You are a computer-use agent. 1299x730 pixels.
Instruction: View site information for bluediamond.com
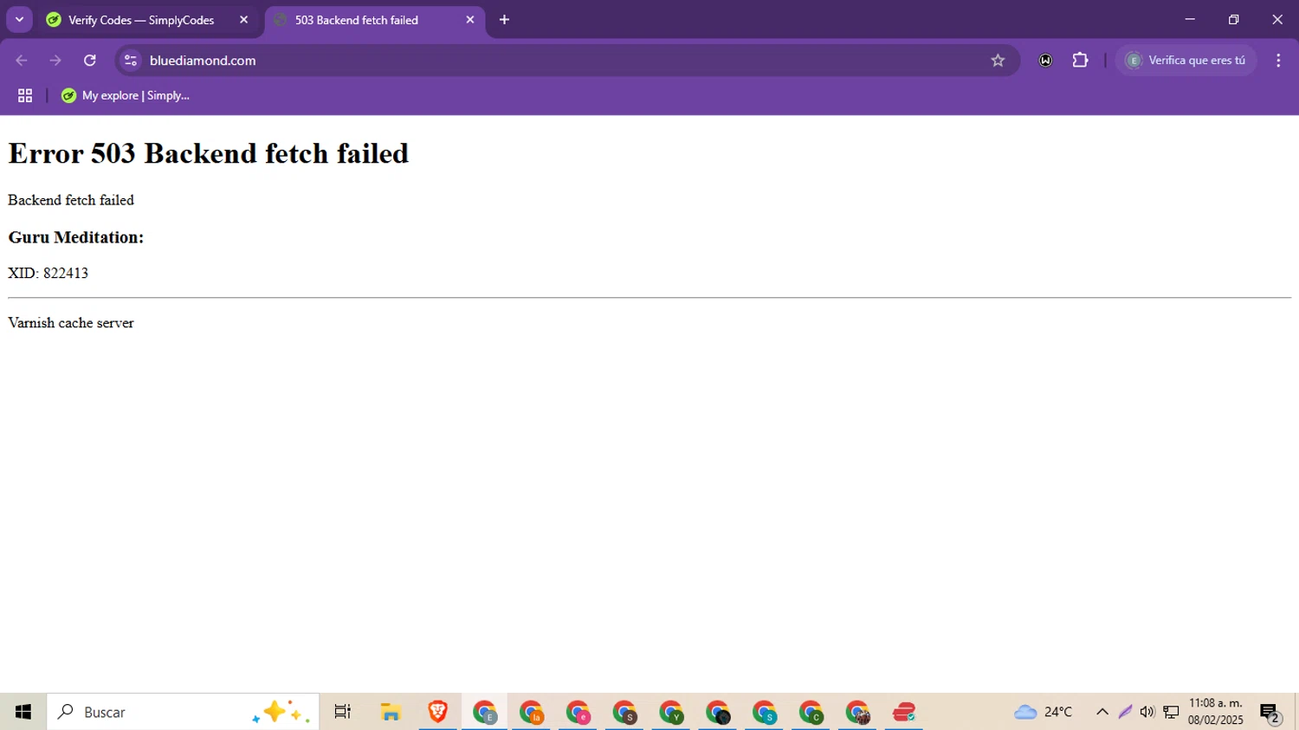tap(131, 61)
